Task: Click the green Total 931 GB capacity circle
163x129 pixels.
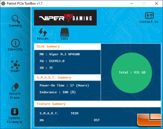Action: click(x=131, y=73)
